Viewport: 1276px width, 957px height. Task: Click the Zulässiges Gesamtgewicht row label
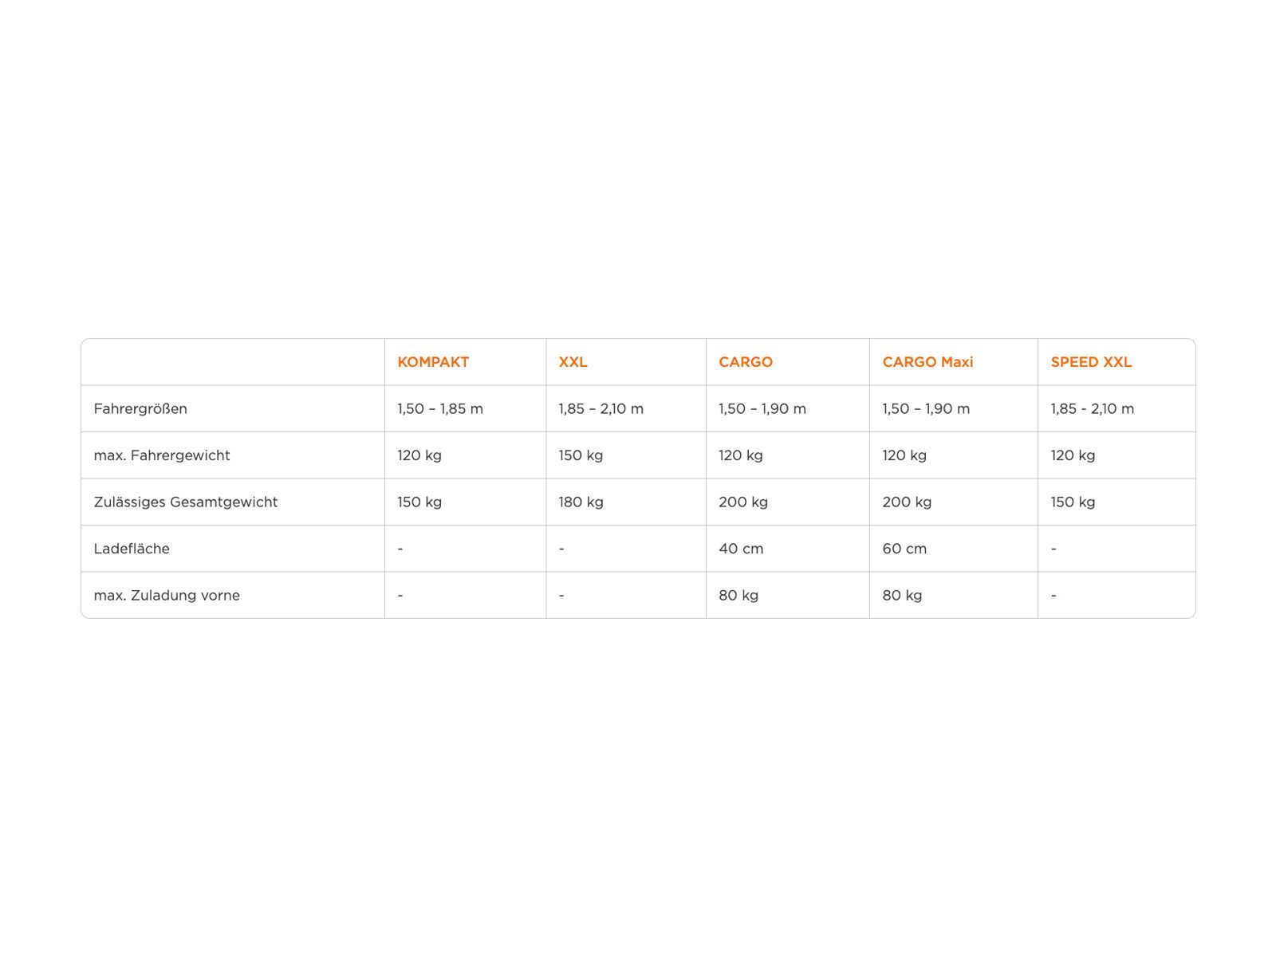pos(186,502)
